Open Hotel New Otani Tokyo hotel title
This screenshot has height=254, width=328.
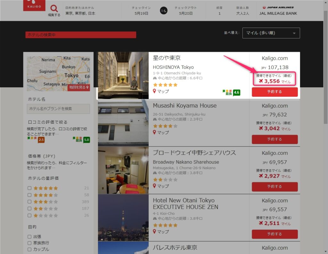pyautogui.click(x=185, y=203)
